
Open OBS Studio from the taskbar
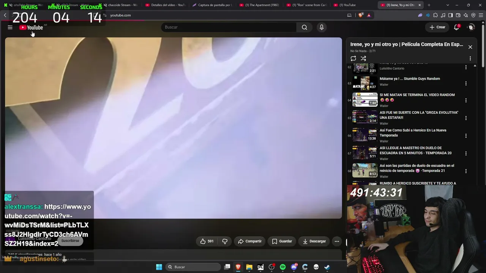click(x=271, y=267)
